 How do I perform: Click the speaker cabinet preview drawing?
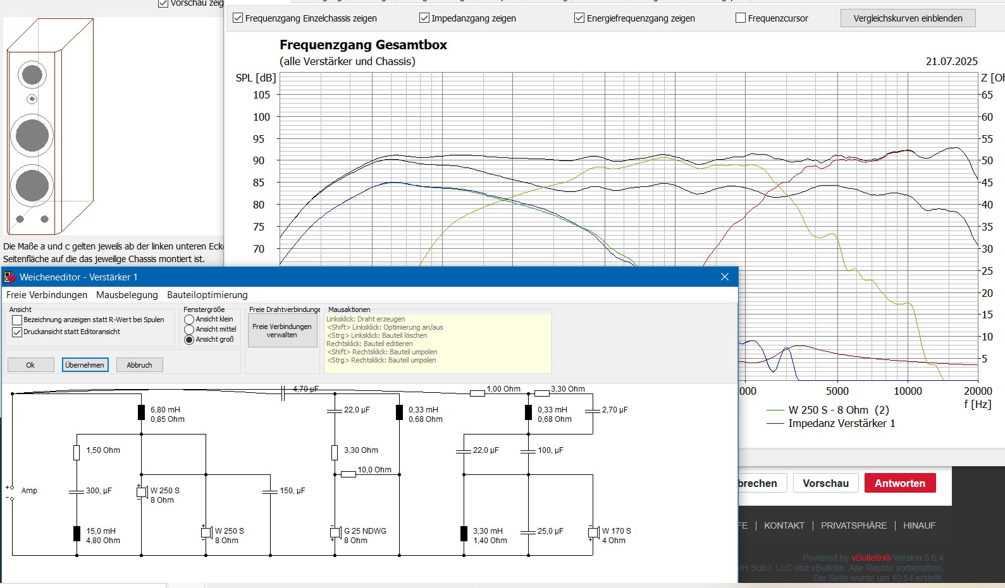[x=51, y=126]
